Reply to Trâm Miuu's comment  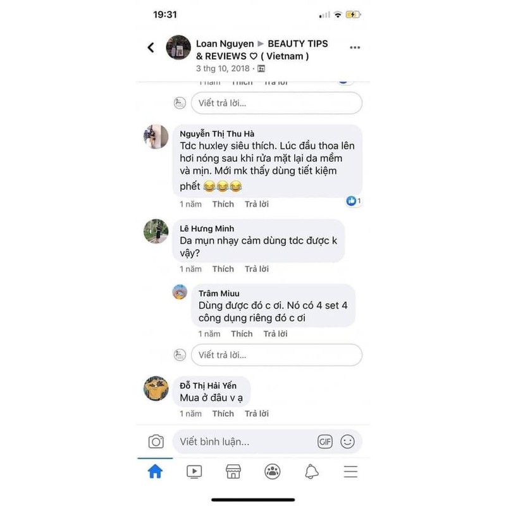pos(275,334)
